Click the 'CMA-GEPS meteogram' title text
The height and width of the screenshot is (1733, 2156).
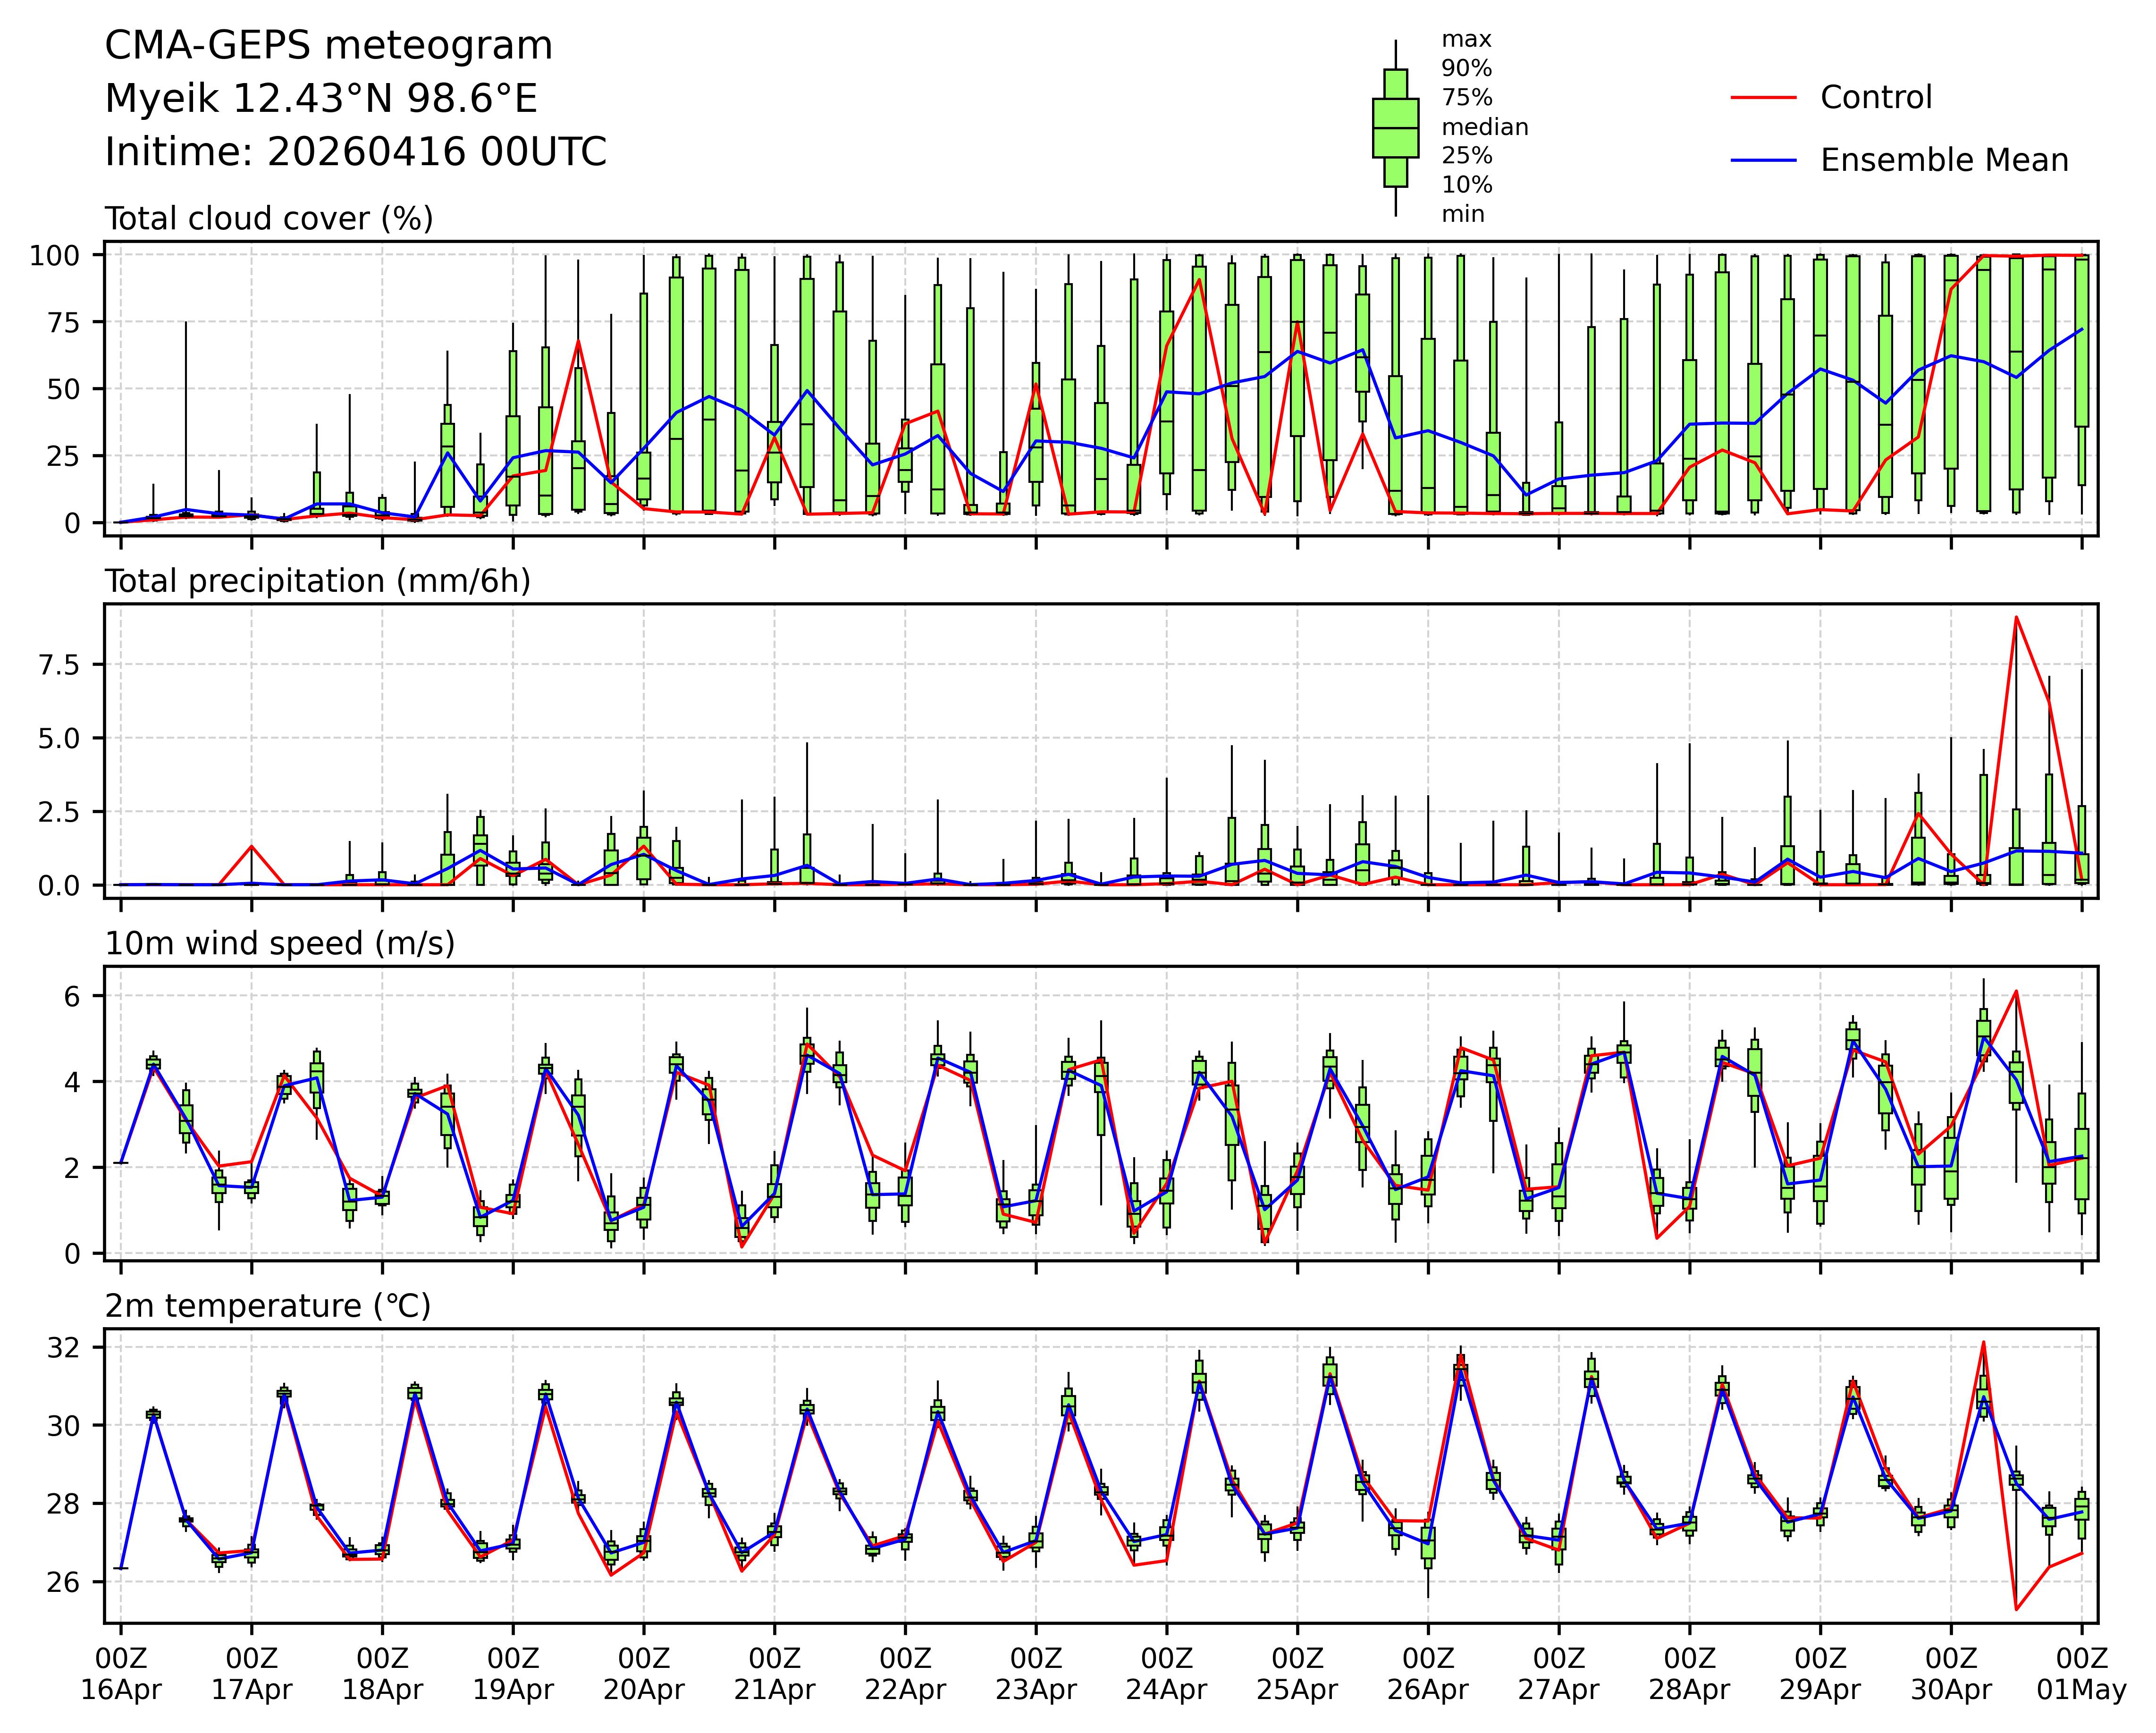(328, 46)
